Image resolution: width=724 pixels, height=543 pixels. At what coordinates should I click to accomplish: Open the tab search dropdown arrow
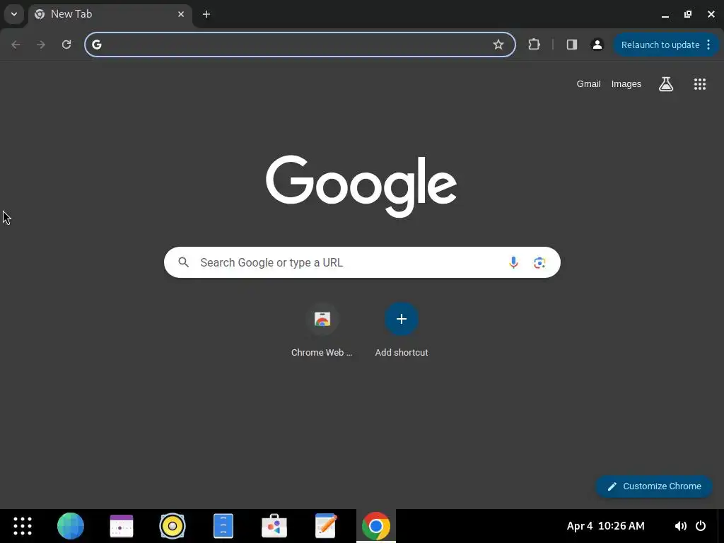[x=14, y=14]
